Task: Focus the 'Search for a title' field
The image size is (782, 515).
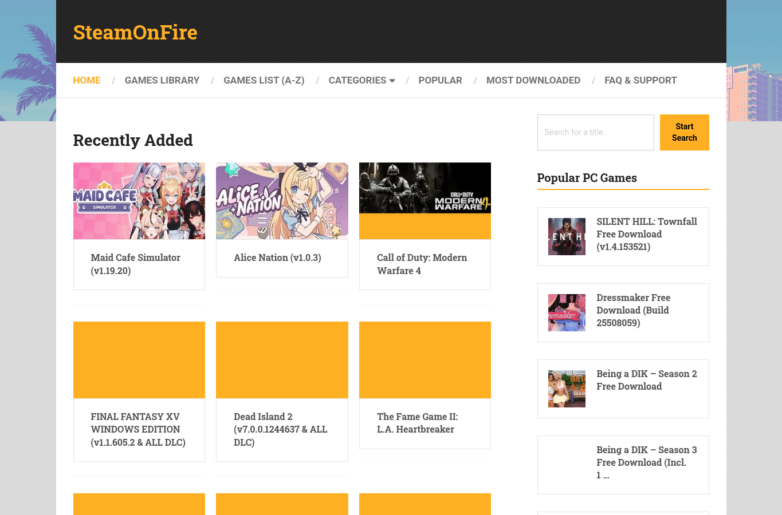Action: tap(596, 132)
